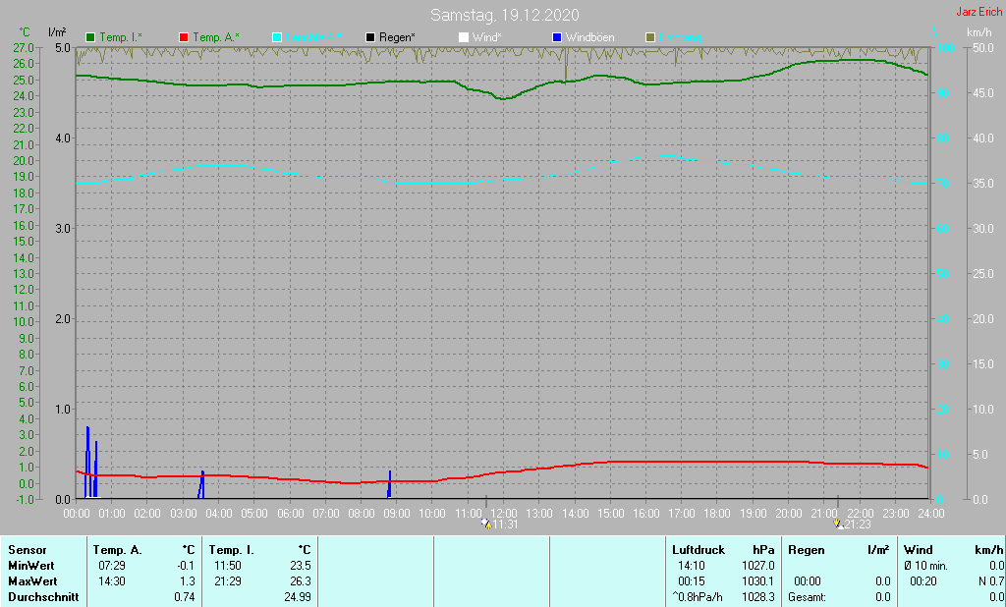Click the 'N 0.7' maximum wind value

pos(992,581)
